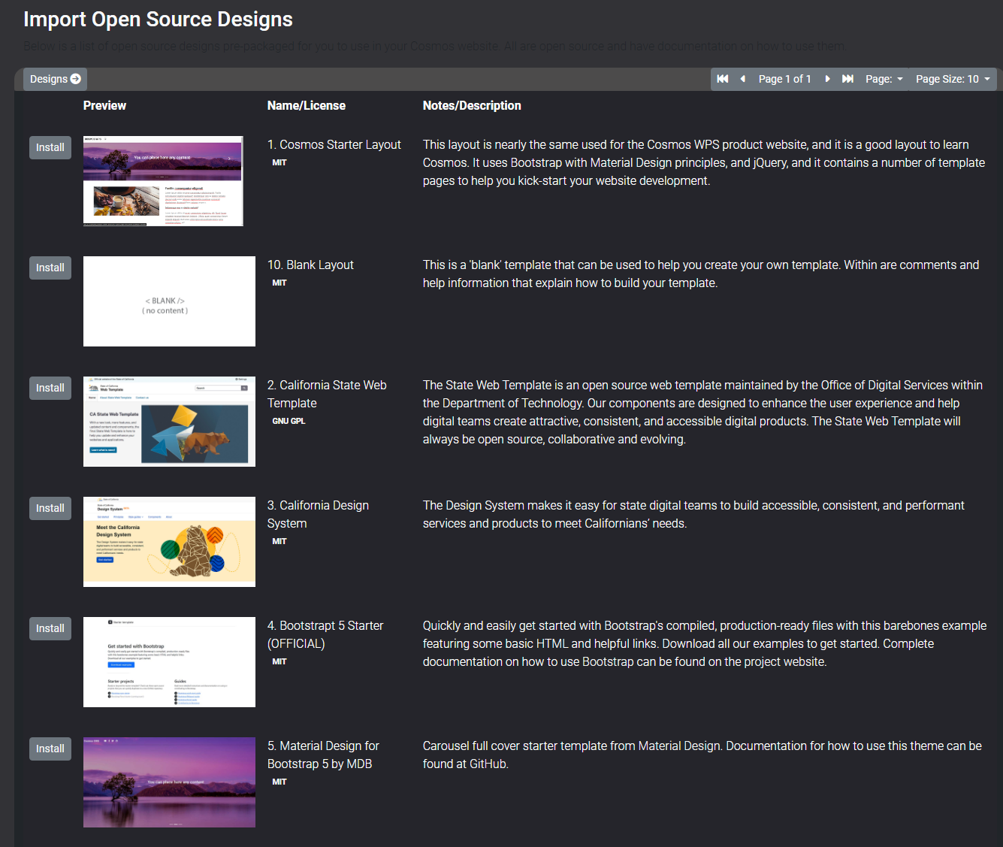Open the Page Size: 10 dropdown
The height and width of the screenshot is (847, 1003).
pyautogui.click(x=953, y=79)
